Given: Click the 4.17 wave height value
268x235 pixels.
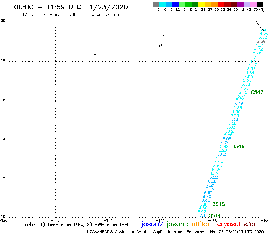Looking at the screenshot, I should click(x=253, y=65).
